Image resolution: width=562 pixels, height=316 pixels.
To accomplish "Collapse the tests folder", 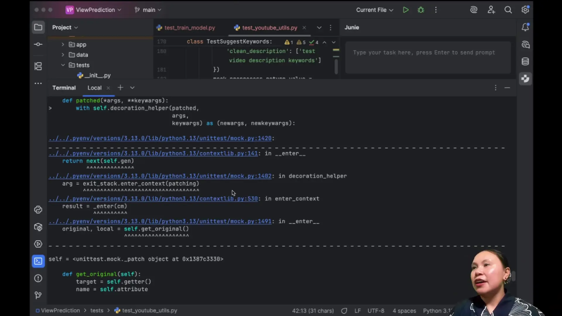I will coord(63,65).
